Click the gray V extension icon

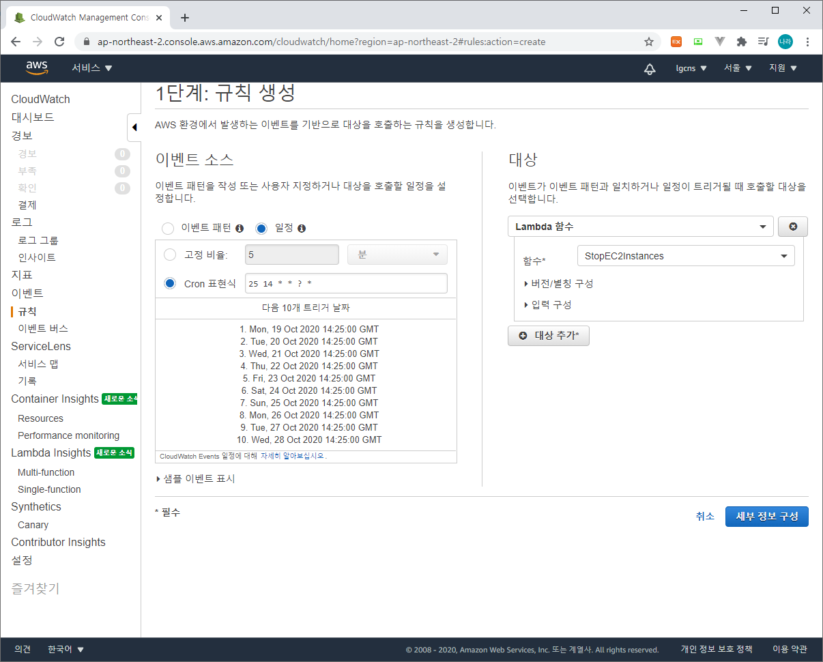(x=720, y=42)
